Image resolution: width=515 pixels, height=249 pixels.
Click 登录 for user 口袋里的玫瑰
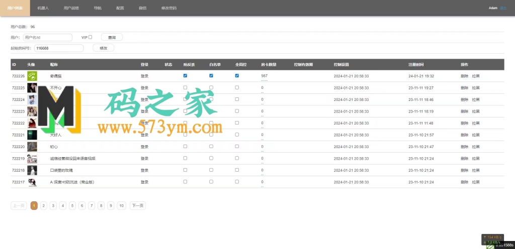144,170
